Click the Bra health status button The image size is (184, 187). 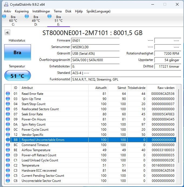[x=18, y=52]
